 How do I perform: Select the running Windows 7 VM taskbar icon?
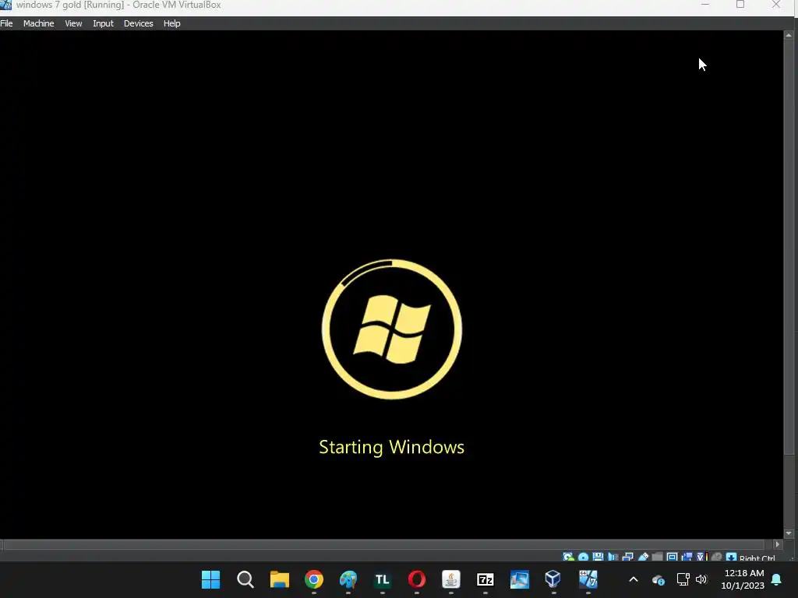pos(588,579)
